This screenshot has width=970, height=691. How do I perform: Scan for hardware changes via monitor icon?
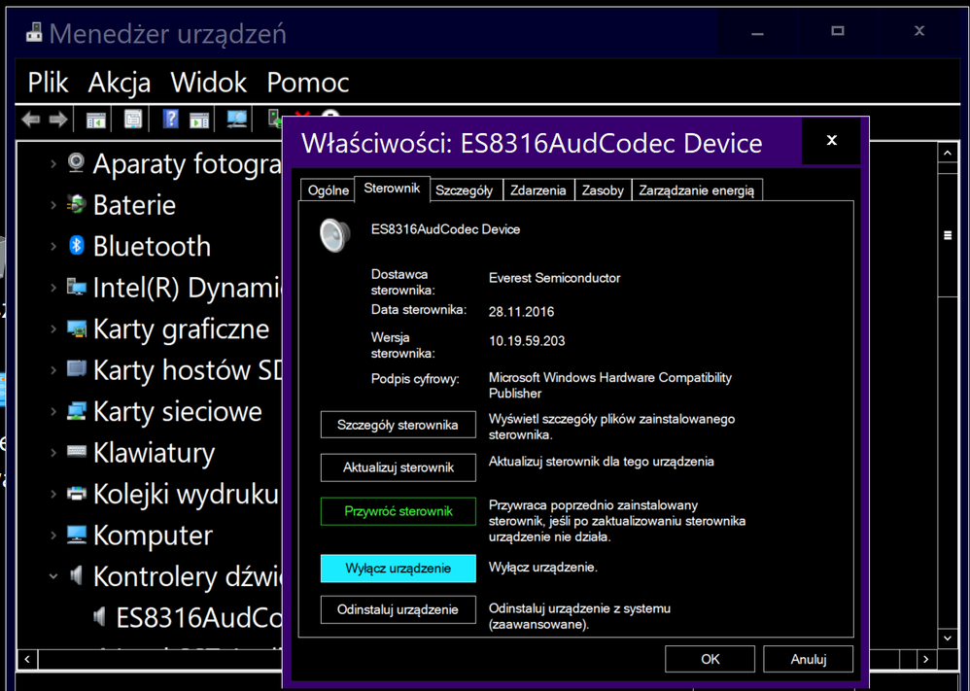[236, 119]
